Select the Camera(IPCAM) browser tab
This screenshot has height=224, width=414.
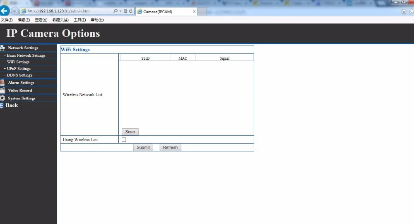(x=166, y=12)
